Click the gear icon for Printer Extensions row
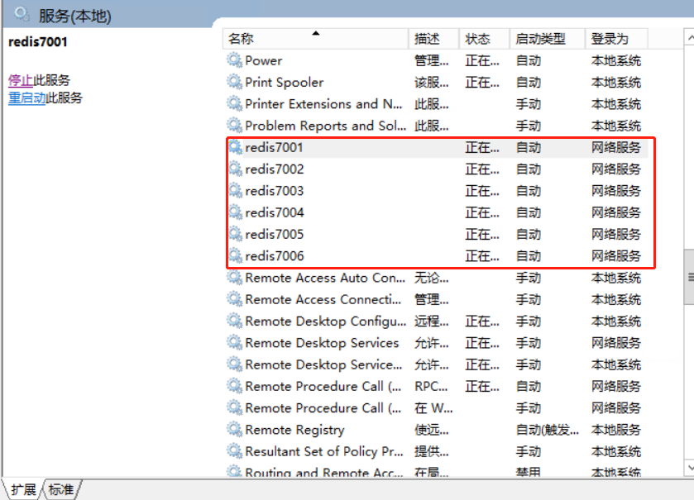The width and height of the screenshot is (694, 500). pos(235,103)
